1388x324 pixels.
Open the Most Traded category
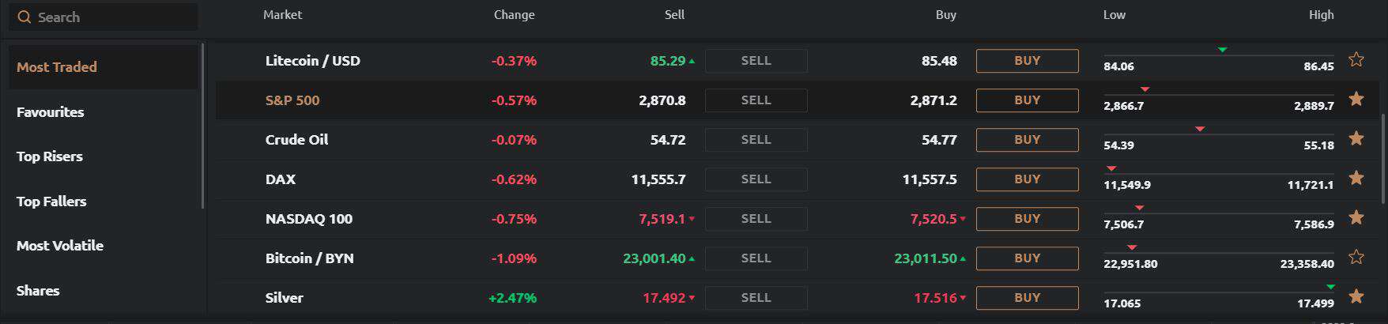tap(57, 67)
